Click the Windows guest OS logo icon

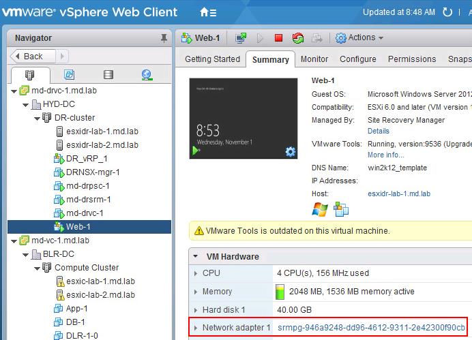(x=320, y=209)
